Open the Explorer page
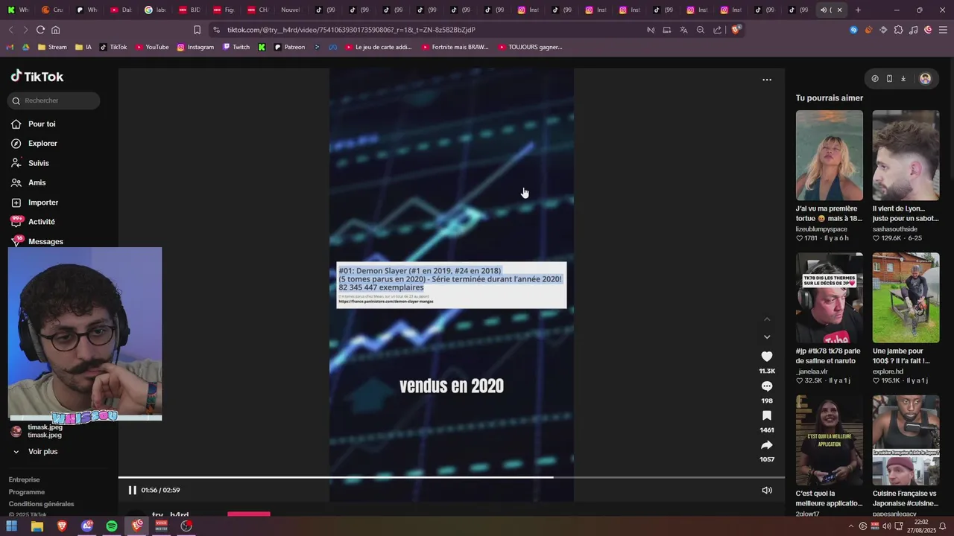 point(42,144)
